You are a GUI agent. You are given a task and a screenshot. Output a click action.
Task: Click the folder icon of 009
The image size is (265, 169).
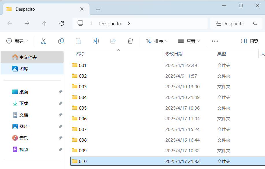[75, 151]
